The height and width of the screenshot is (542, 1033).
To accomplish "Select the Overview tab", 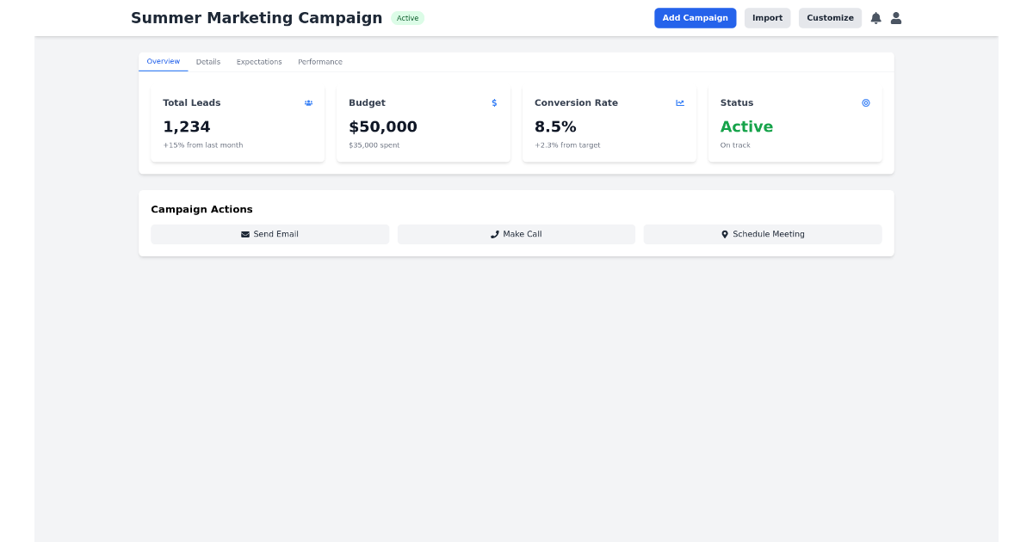I will coord(163,61).
